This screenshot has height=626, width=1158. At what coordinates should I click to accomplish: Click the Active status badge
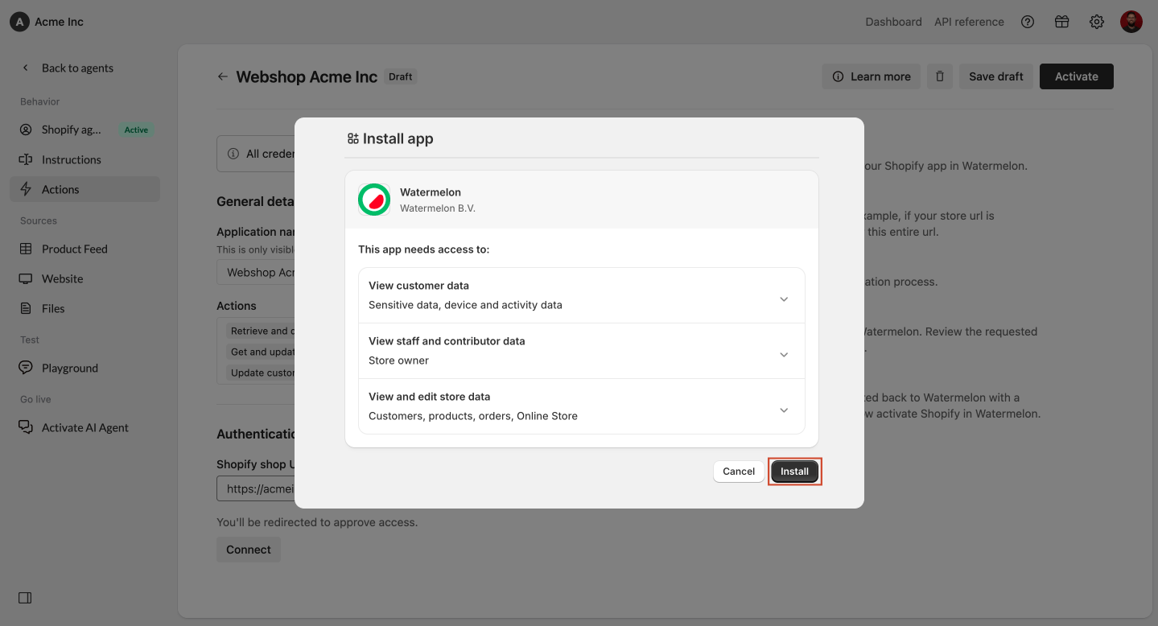[136, 130]
